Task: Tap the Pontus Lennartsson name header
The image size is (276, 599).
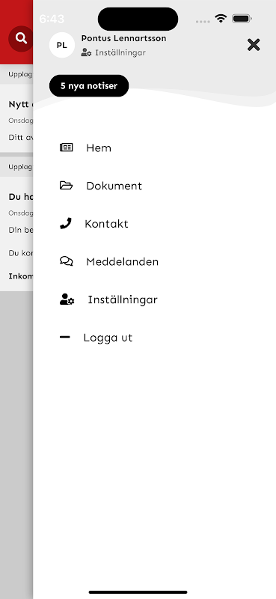Action: pyautogui.click(x=123, y=38)
